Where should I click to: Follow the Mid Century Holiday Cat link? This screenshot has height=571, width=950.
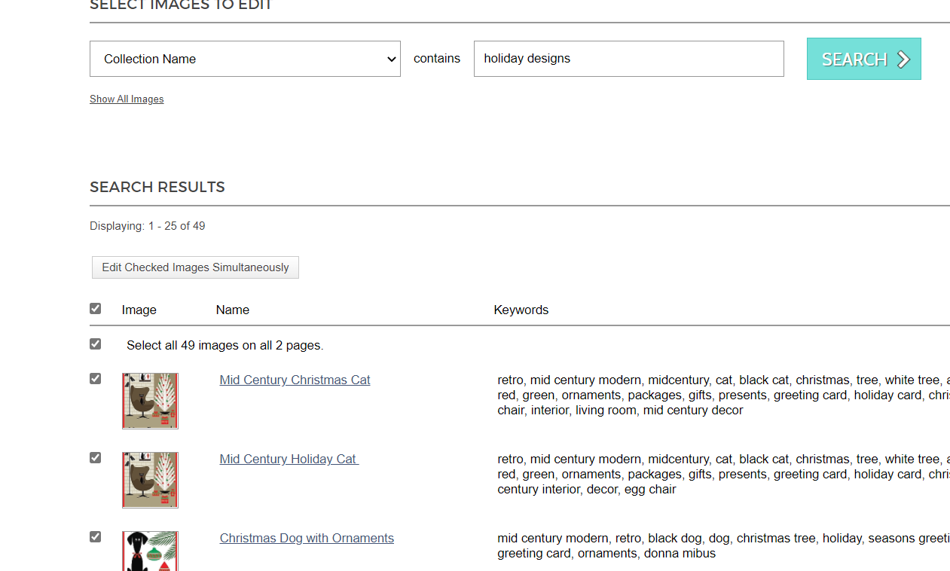[289, 460]
